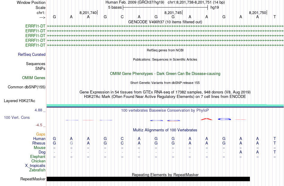This screenshot has width=284, height=186.
Task: Click the chr1:8,201,738-8,201,751 (14 bp) position text
Action: tap(196, 2)
